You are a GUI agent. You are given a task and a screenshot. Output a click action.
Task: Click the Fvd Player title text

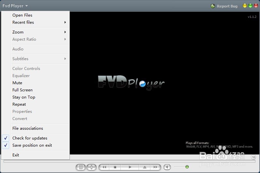point(13,6)
